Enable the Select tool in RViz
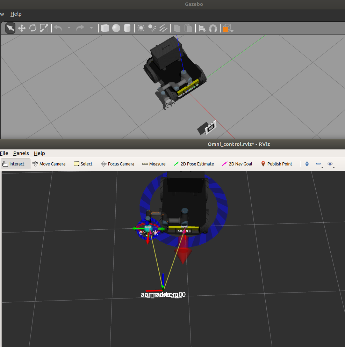The width and height of the screenshot is (345, 347). [x=83, y=164]
